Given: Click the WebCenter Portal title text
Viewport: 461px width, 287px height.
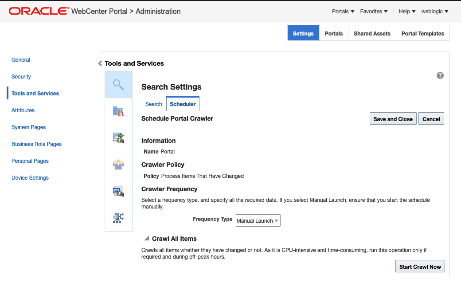Looking at the screenshot, I should [99, 11].
